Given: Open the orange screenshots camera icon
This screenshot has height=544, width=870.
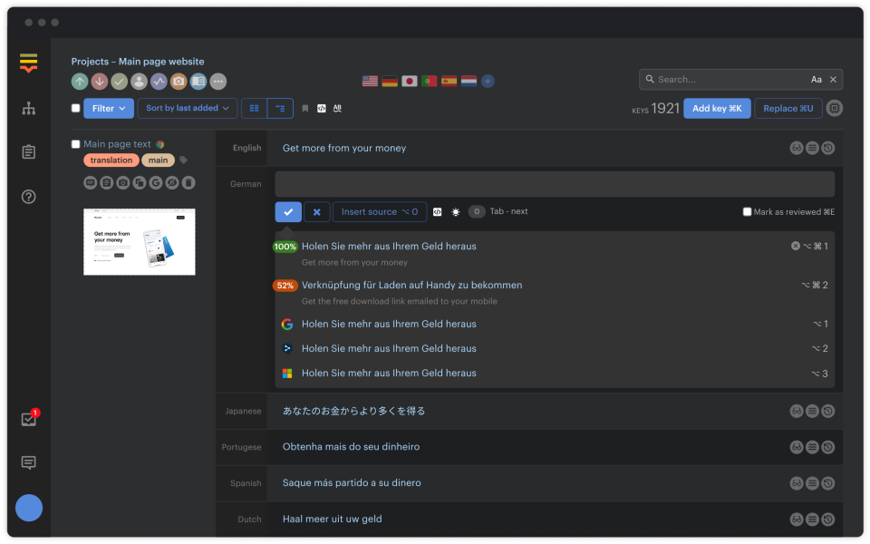Looking at the screenshot, I should (x=179, y=82).
